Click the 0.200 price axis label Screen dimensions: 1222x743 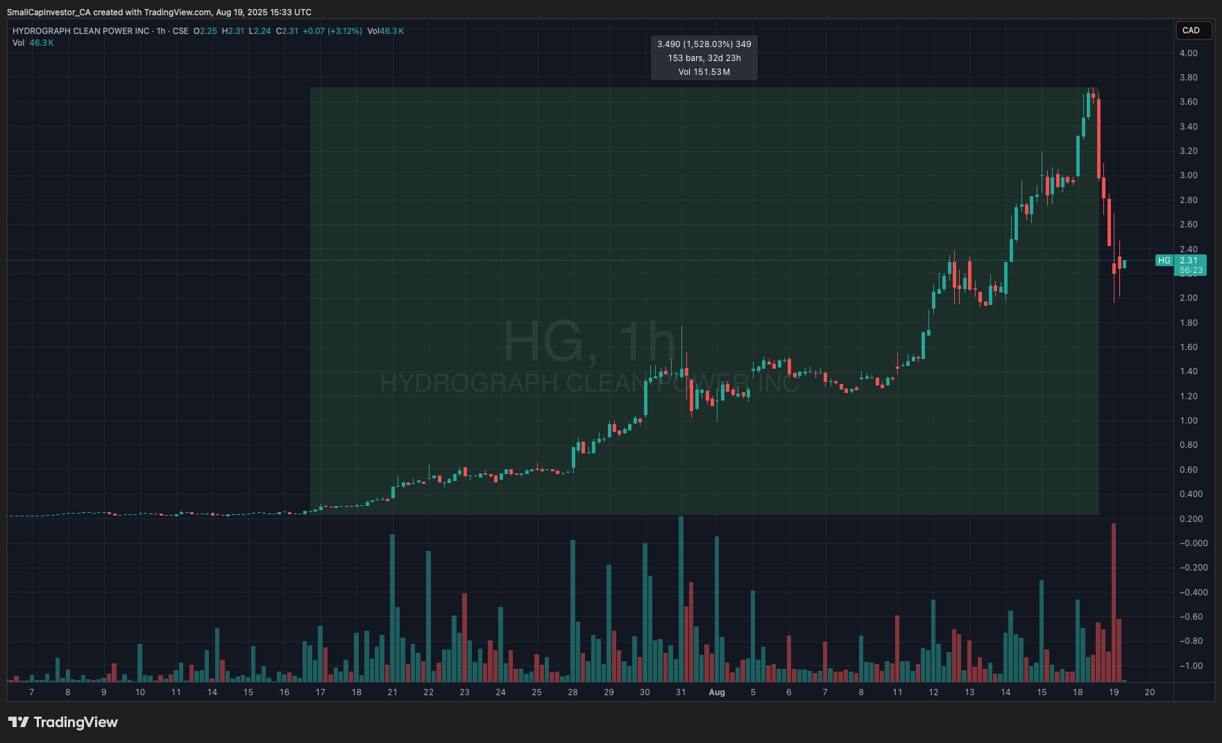1191,519
